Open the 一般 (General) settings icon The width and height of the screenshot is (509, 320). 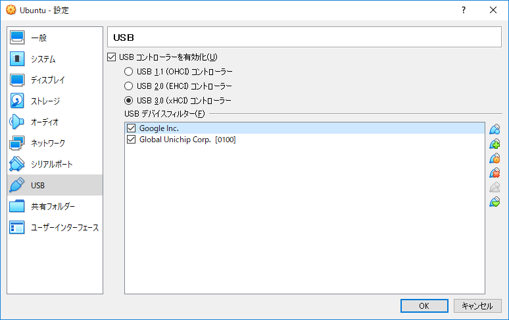(x=17, y=38)
